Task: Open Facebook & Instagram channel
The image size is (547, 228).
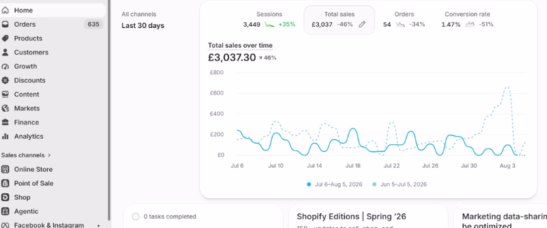Action: 52,225
